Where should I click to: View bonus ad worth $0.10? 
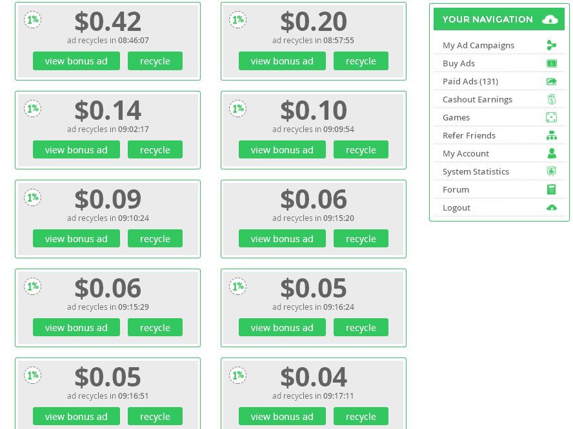[x=282, y=149]
